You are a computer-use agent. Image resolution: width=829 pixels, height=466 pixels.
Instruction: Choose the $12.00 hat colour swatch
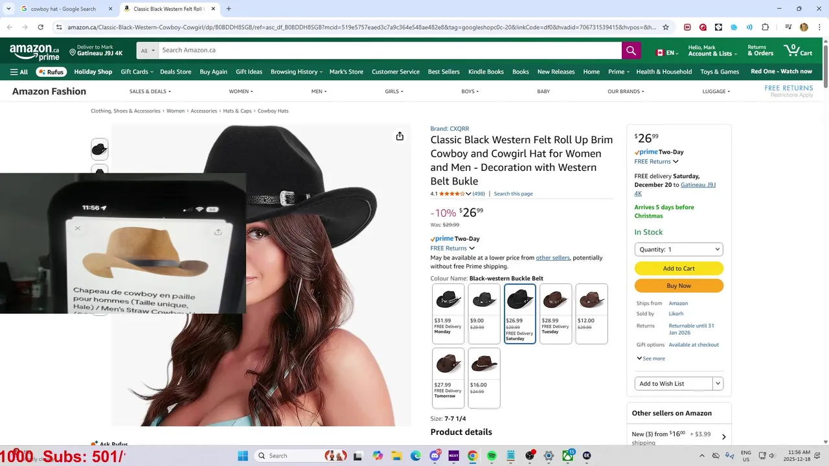tap(591, 314)
